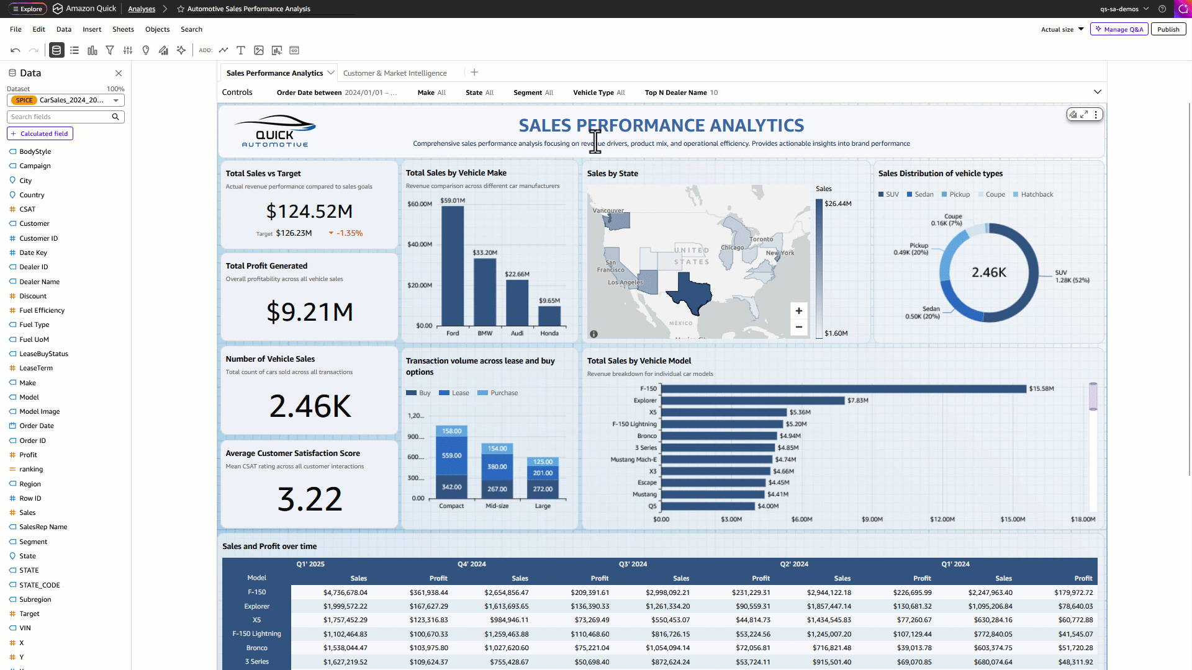This screenshot has height=670, width=1192.
Task: Click the Publish button
Action: (1168, 29)
